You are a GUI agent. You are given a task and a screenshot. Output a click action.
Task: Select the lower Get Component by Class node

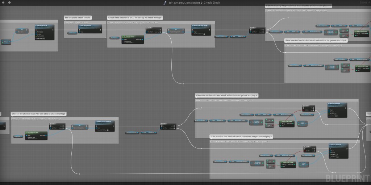36,135
